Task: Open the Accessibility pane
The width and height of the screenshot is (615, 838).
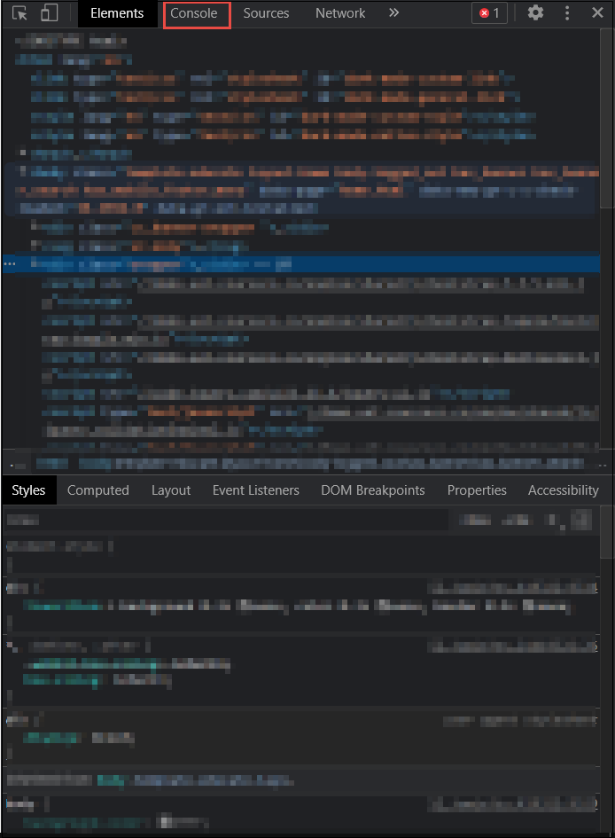Action: click(563, 490)
